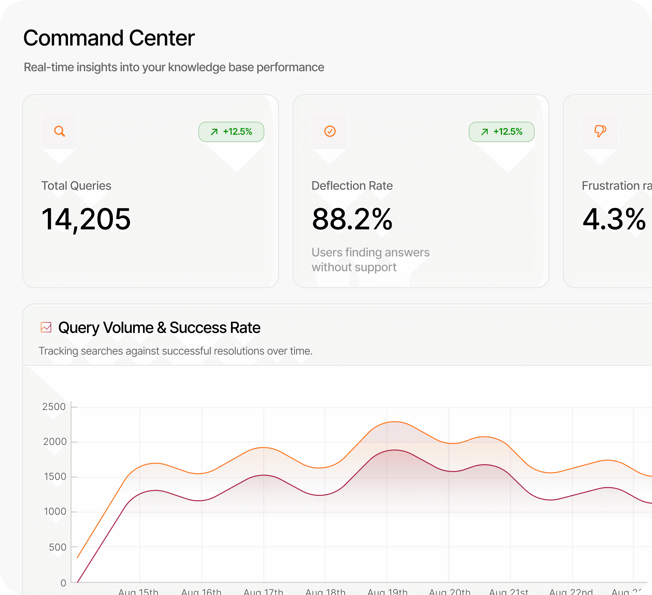The height and width of the screenshot is (595, 652).
Task: Click the 88.2% deflection rate value
Action: pos(352,220)
